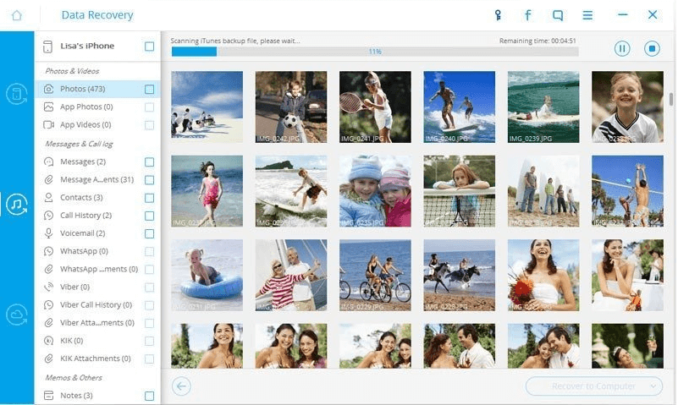Click the Remaining time: 00:04:51 text
Viewport: 678px width, 405px height.
pyautogui.click(x=537, y=41)
